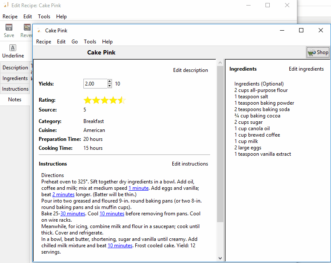The image size is (331, 263).
Task: Switch to the Ingredients tab in editor
Action: (x=15, y=78)
